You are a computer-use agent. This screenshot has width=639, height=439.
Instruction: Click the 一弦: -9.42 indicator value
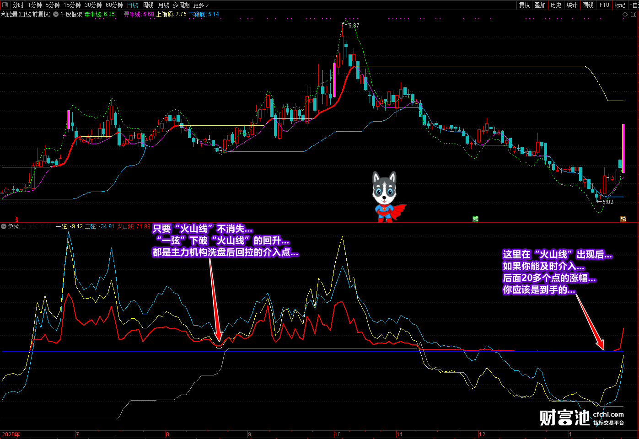[70, 226]
